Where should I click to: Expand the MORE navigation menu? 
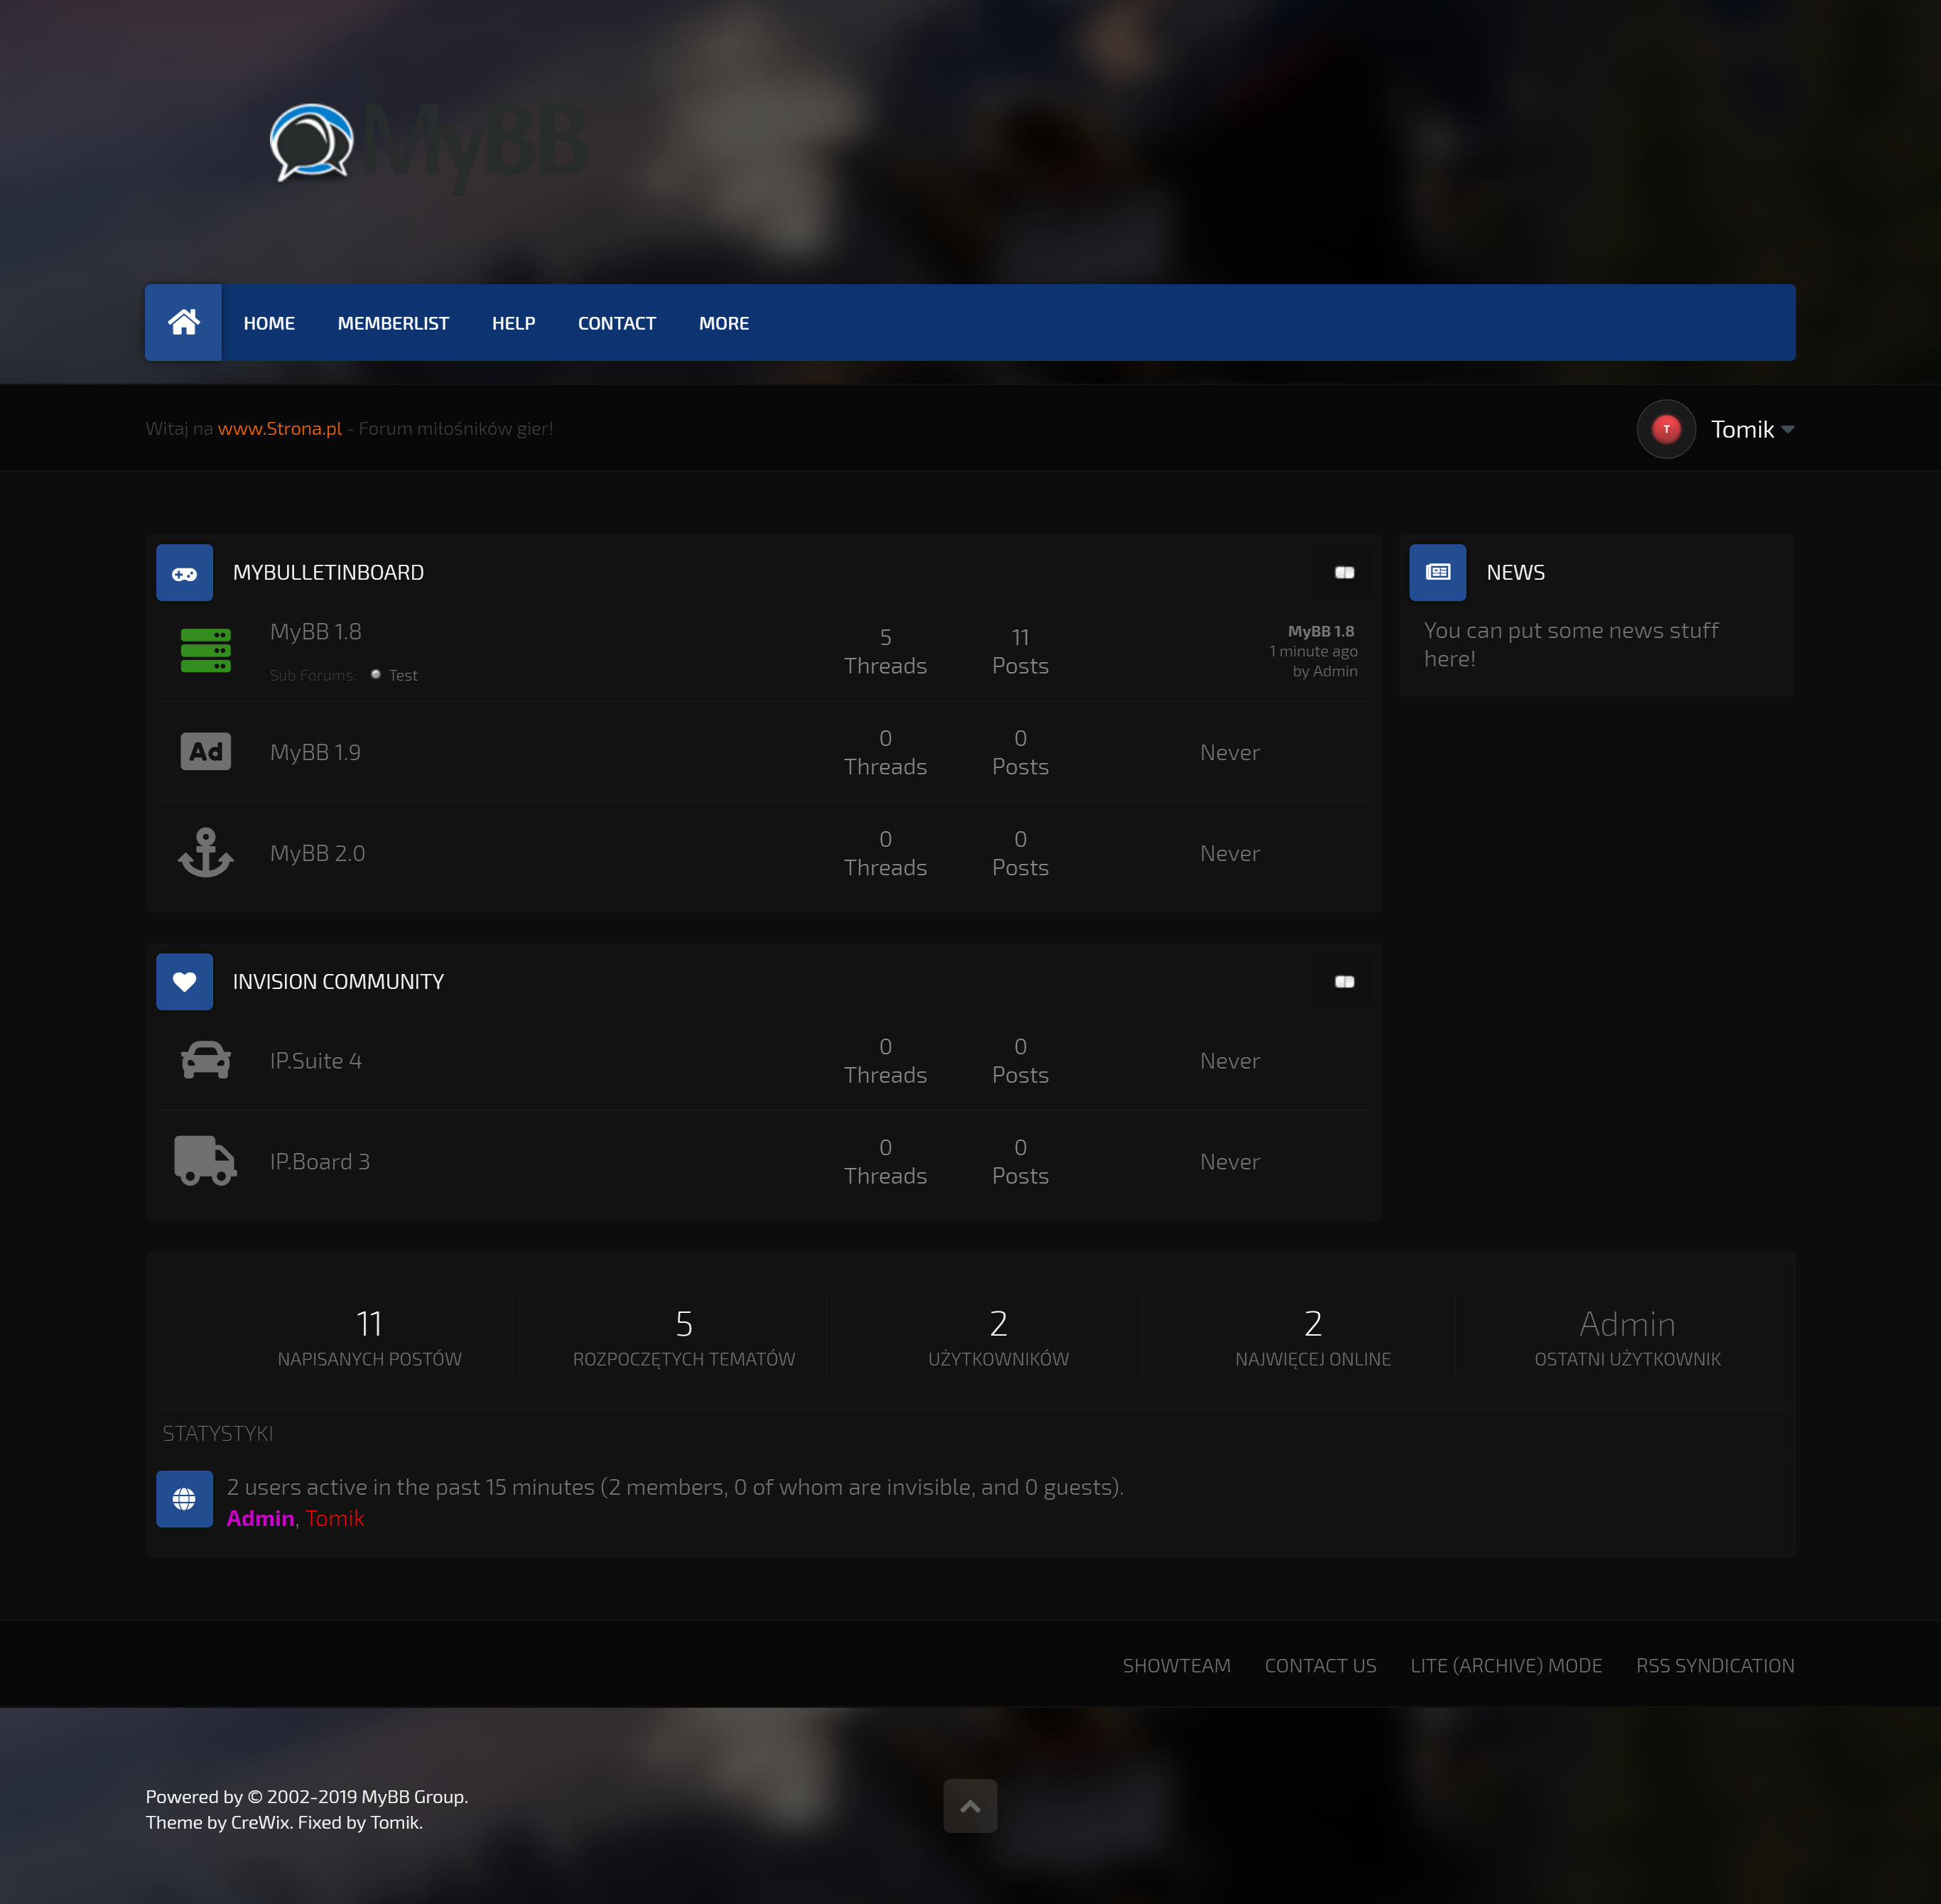click(724, 323)
